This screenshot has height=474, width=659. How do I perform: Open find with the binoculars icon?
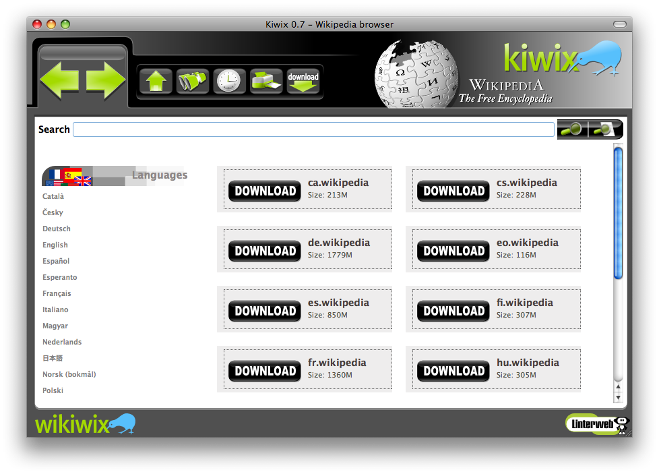(193, 81)
